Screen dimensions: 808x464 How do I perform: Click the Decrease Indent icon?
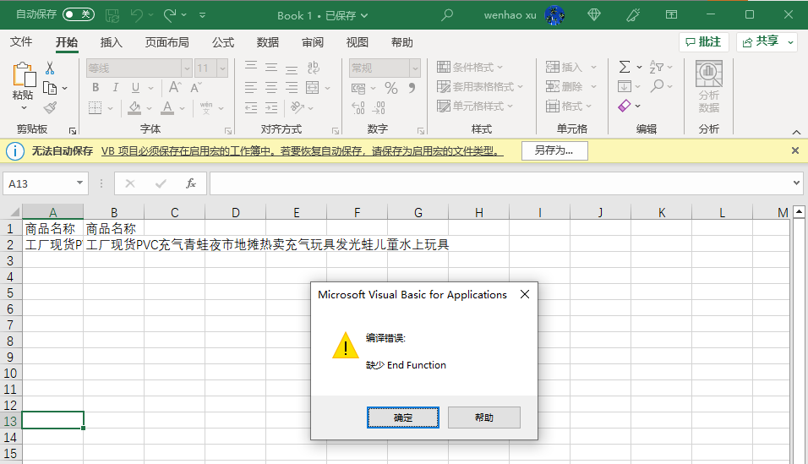tap(251, 107)
